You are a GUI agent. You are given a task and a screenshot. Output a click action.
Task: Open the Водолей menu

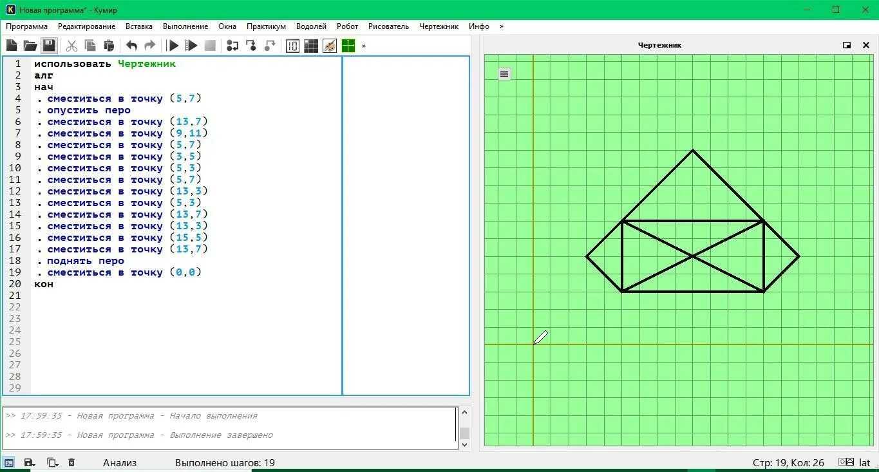(x=311, y=26)
